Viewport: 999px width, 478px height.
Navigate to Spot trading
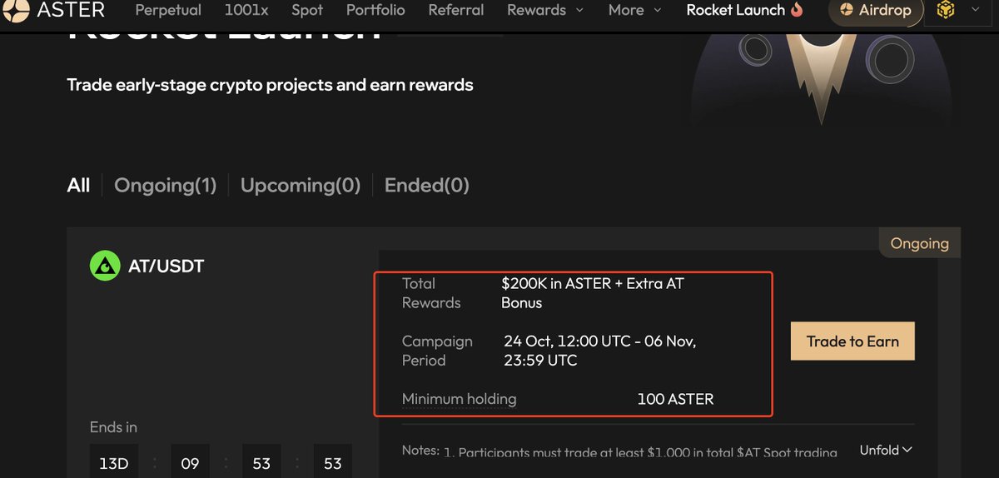(307, 10)
